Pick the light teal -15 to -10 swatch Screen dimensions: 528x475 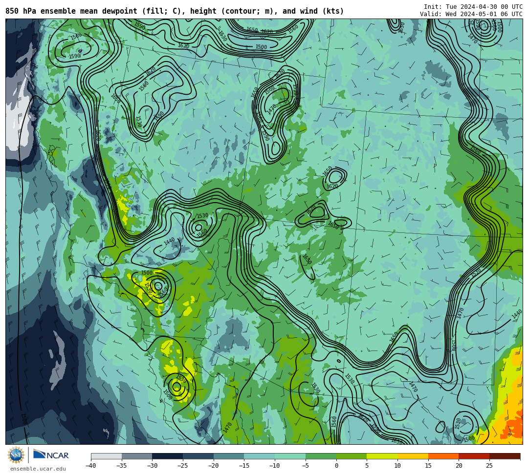coord(259,456)
